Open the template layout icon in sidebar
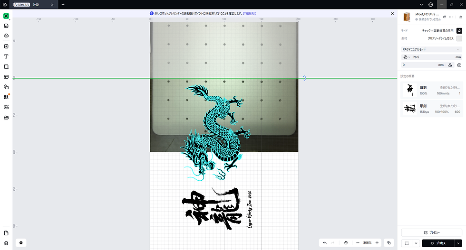Viewport: 466px width, 250px height. tap(6, 77)
